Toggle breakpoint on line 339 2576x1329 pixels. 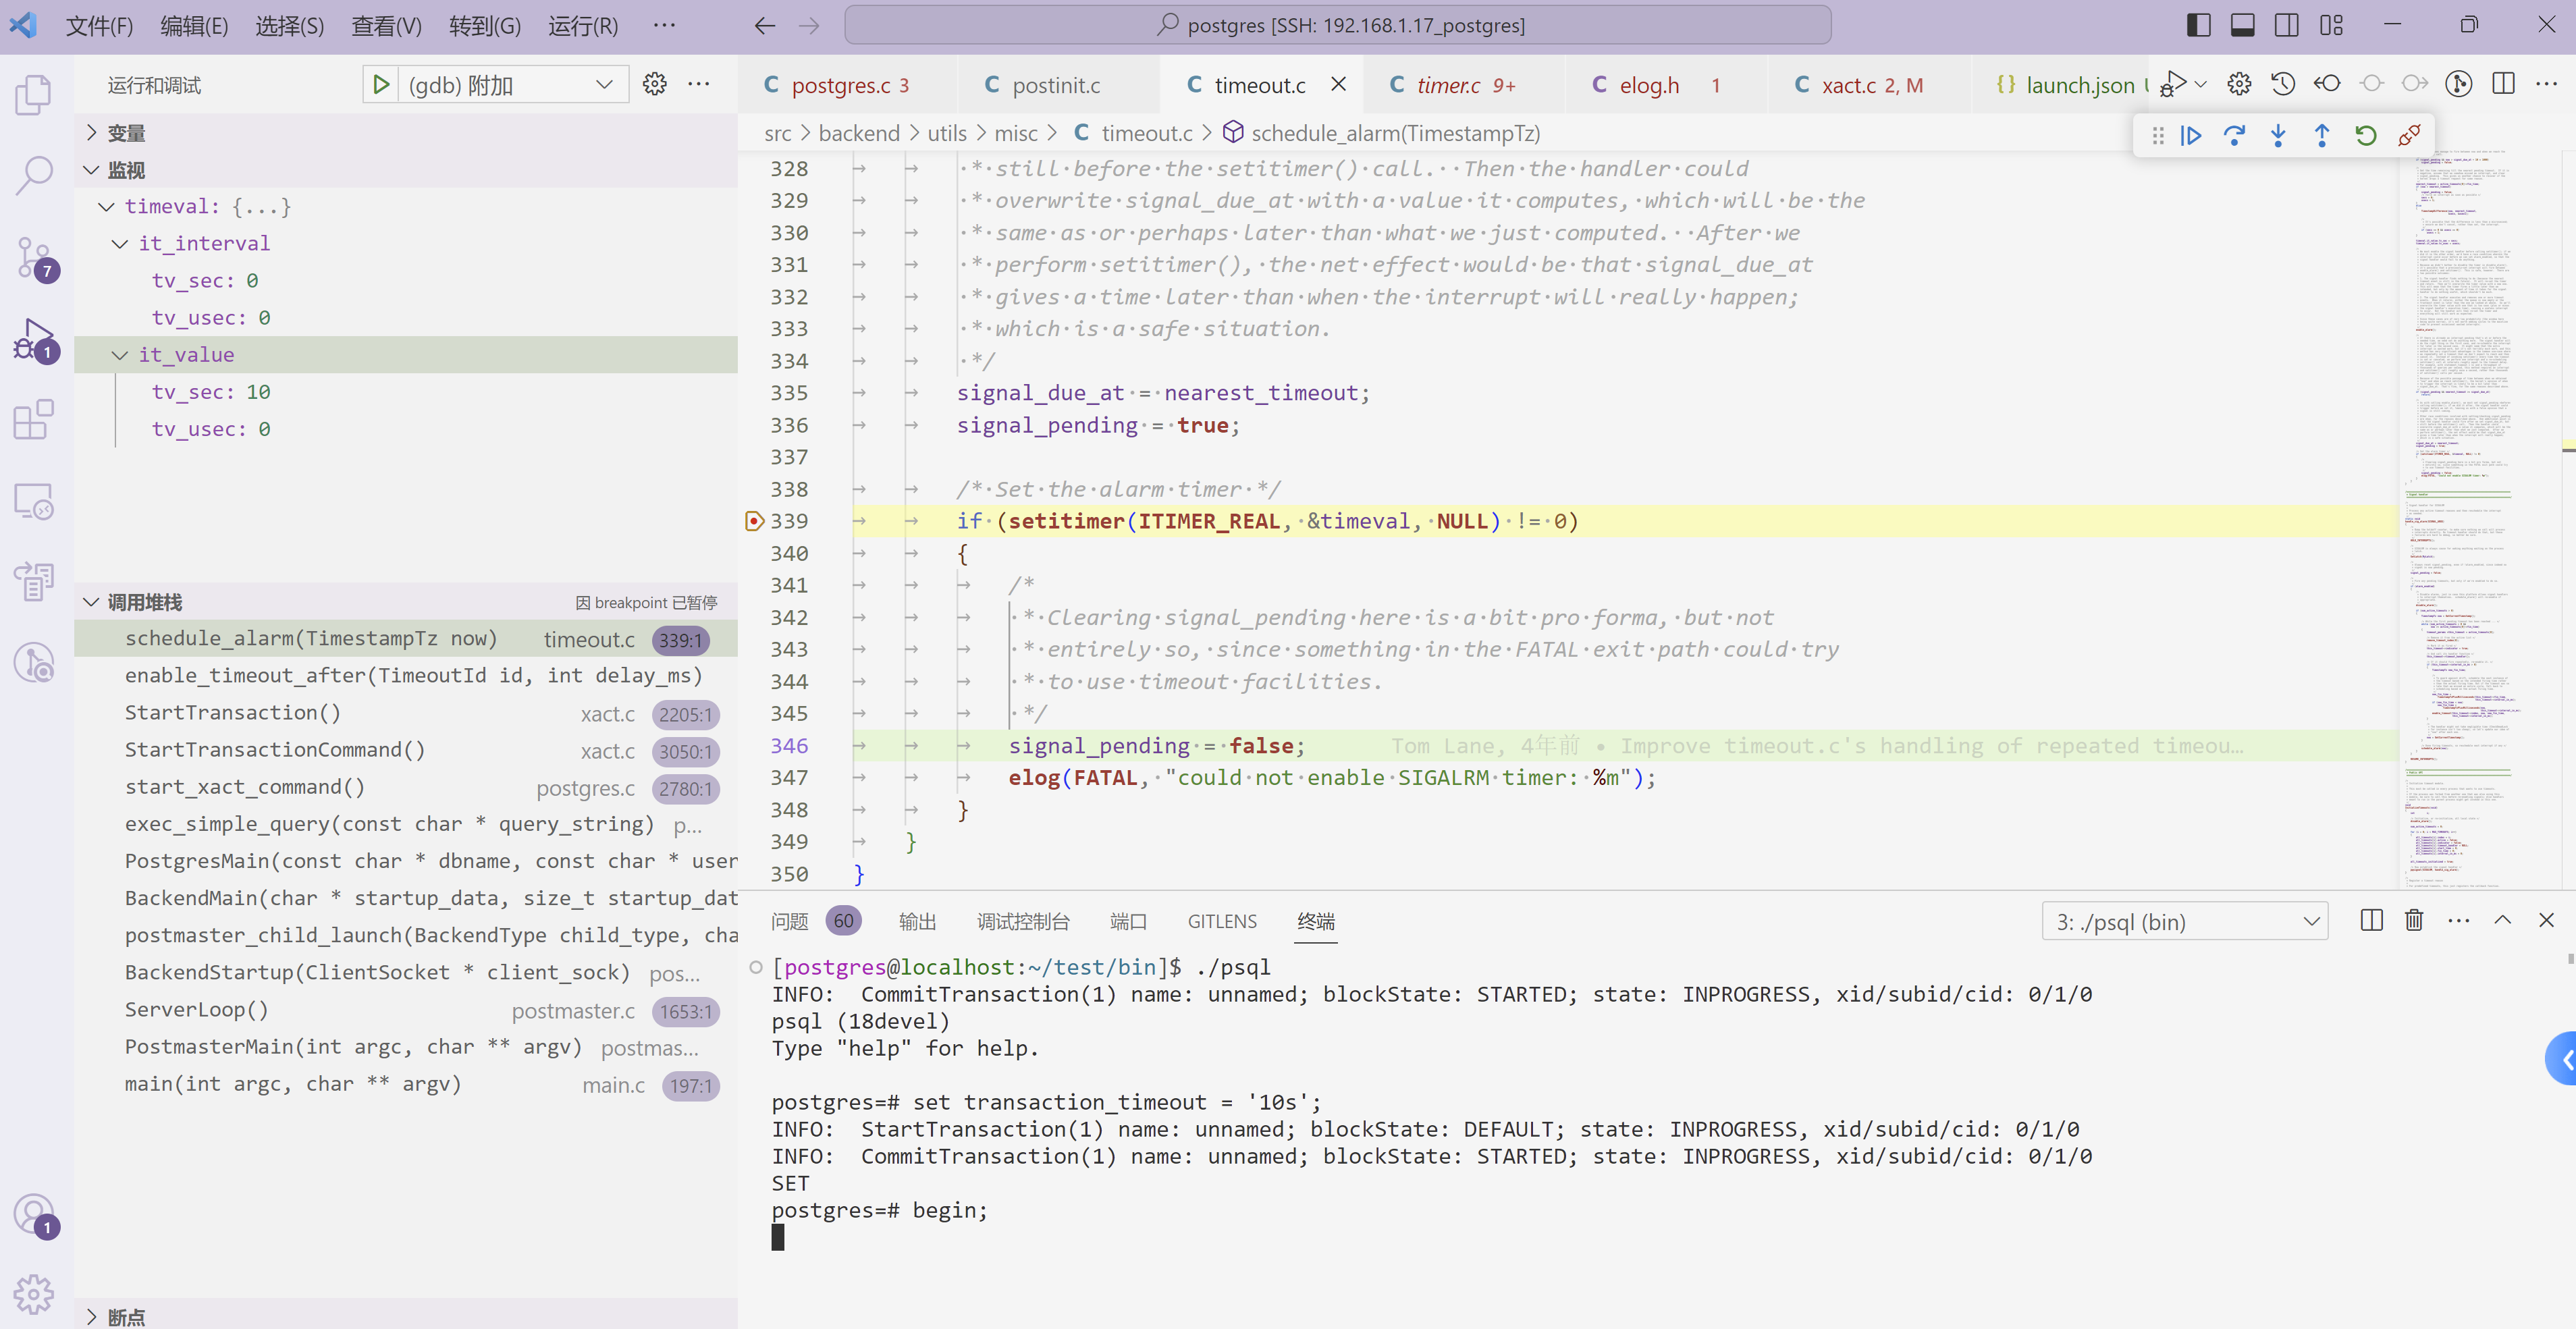click(x=755, y=521)
